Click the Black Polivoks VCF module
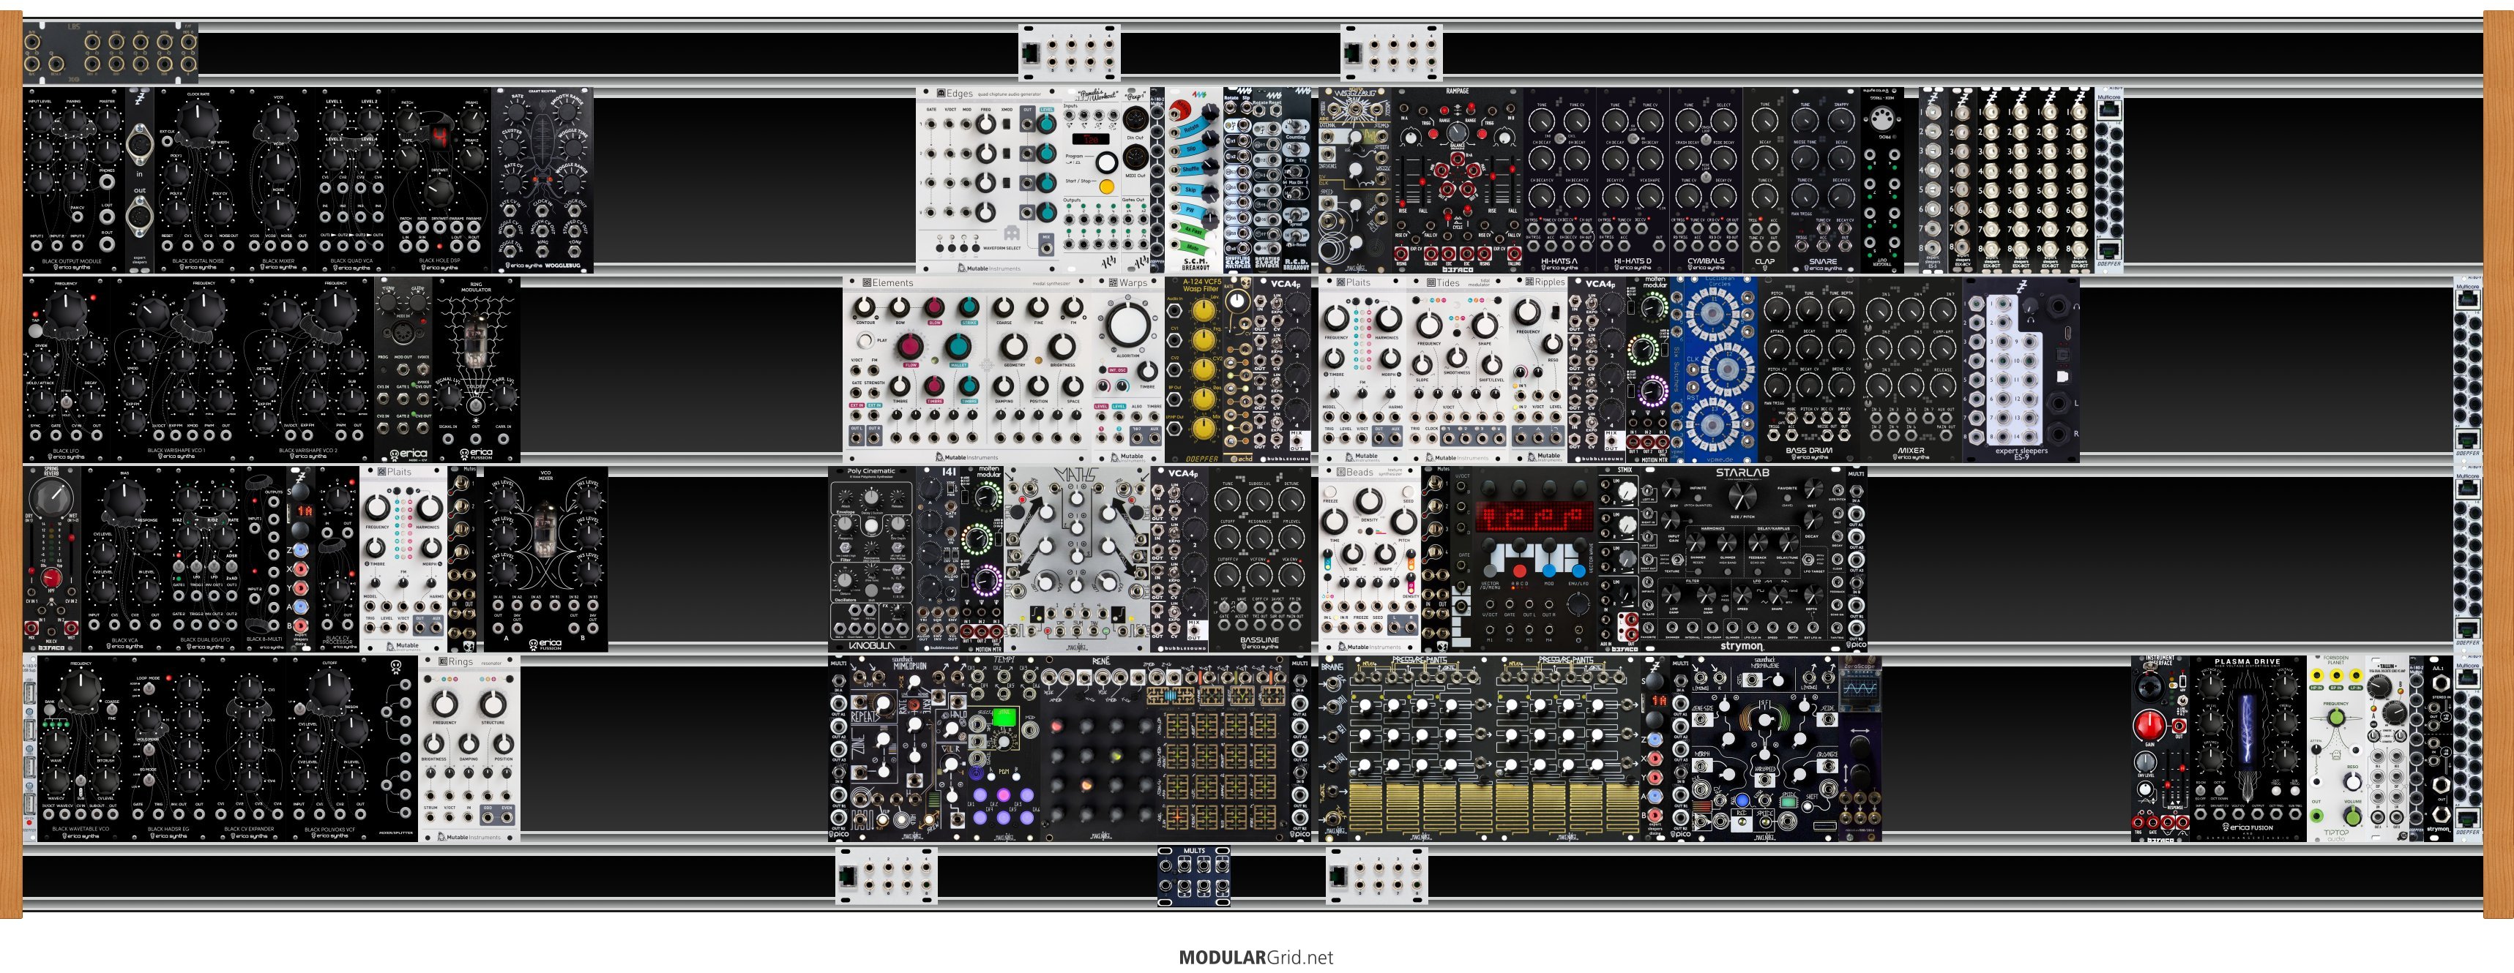Image resolution: width=2514 pixels, height=973 pixels. click(330, 748)
